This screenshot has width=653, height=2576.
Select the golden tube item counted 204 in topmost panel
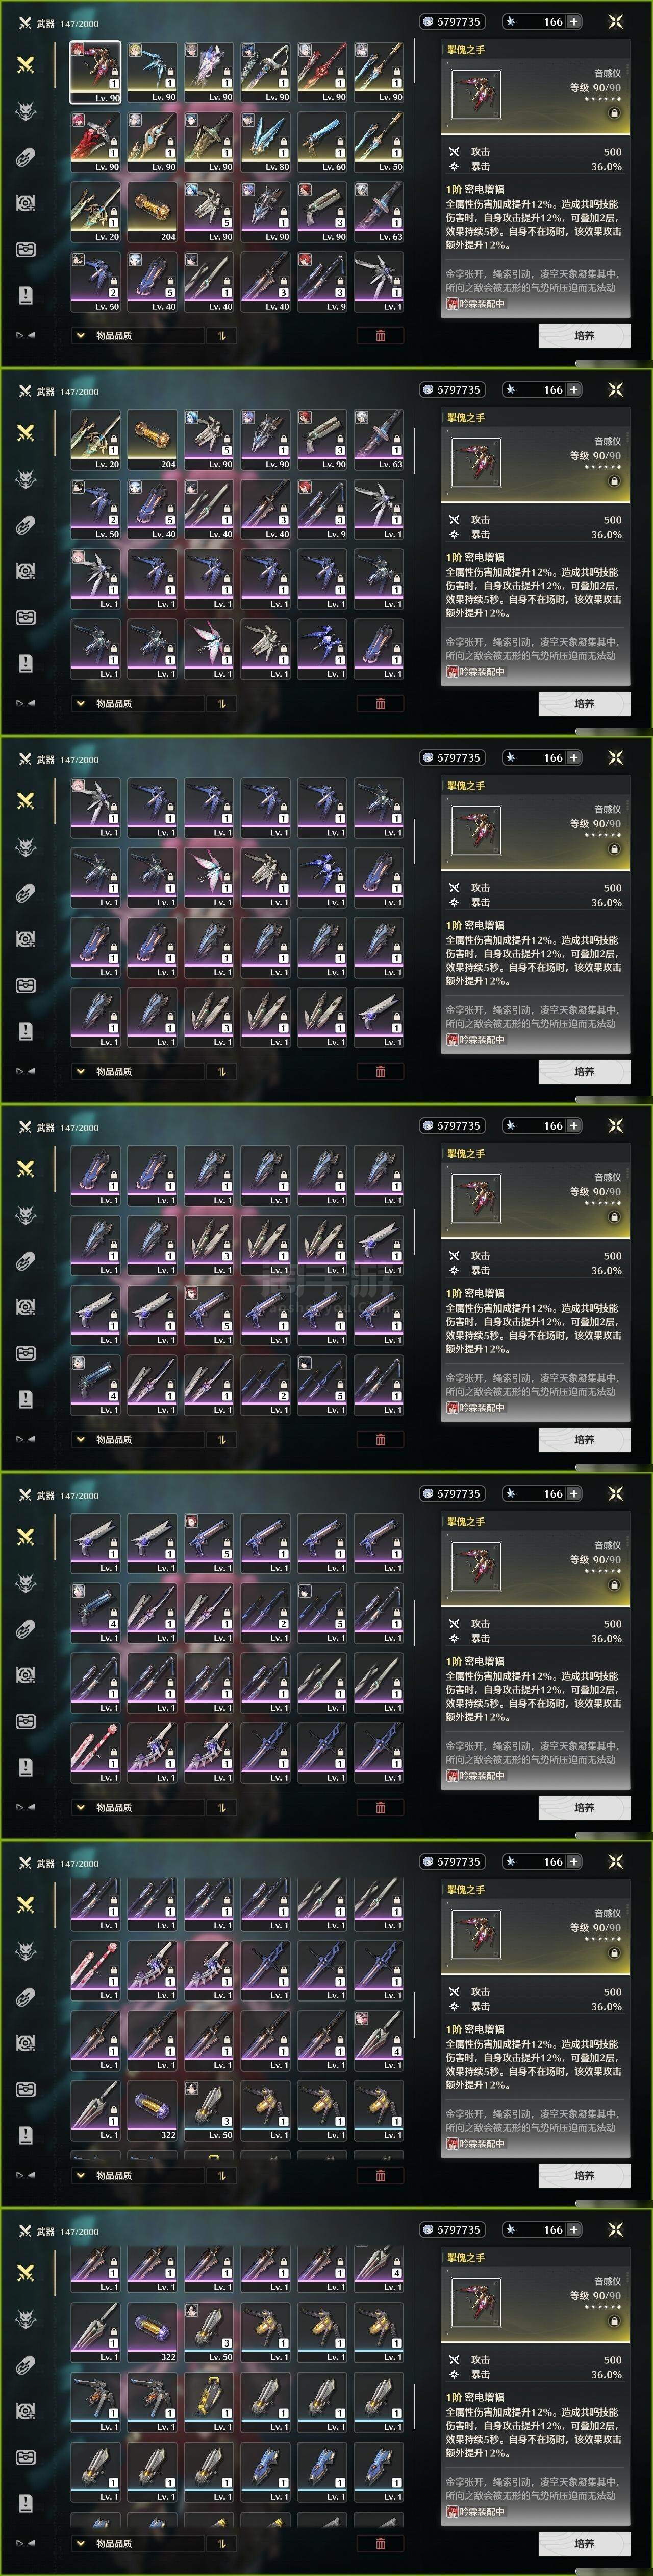tap(153, 212)
